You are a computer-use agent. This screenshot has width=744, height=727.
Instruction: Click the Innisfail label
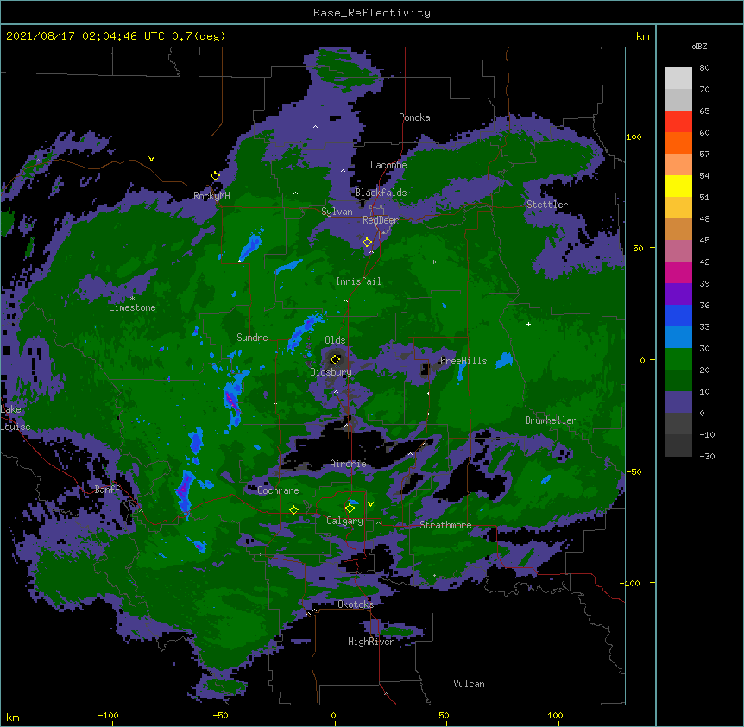pos(358,281)
